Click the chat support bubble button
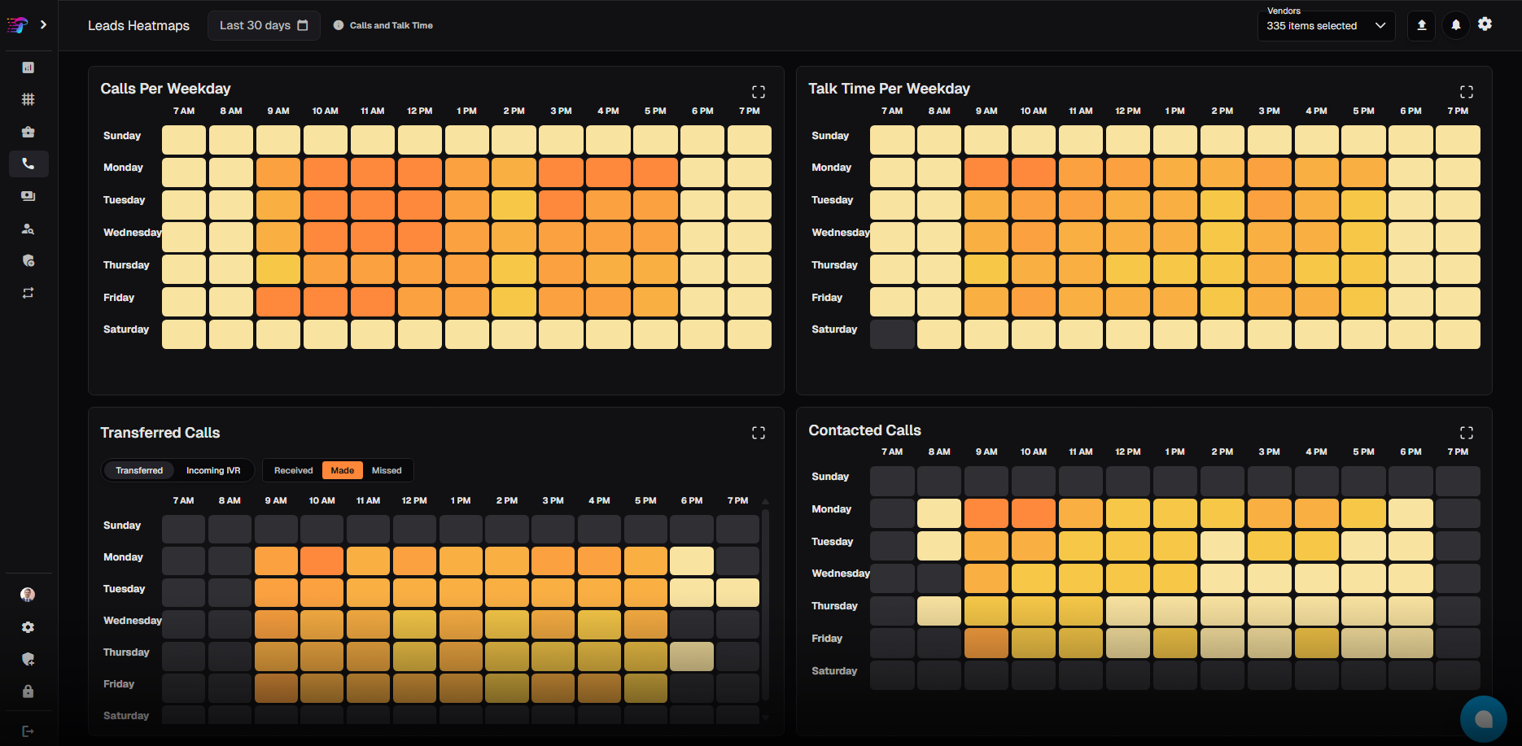The image size is (1522, 746). pyautogui.click(x=1483, y=718)
